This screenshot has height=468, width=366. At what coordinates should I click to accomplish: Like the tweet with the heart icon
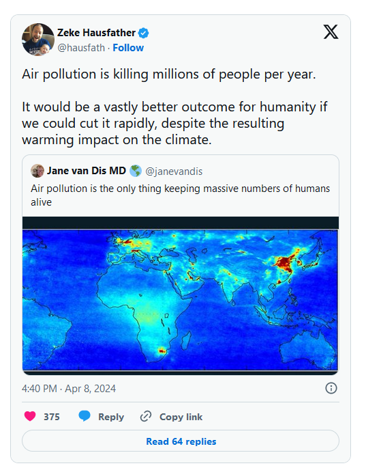tap(30, 416)
